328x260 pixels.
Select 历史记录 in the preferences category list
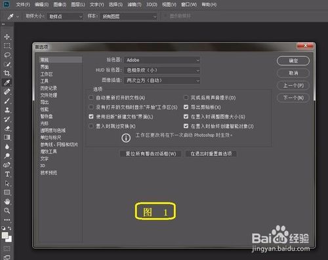(49, 88)
